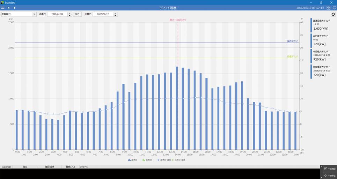Click the 基準日 date field 2019/01/01
Screen dimensions: 337x179
pyautogui.click(x=57, y=14)
